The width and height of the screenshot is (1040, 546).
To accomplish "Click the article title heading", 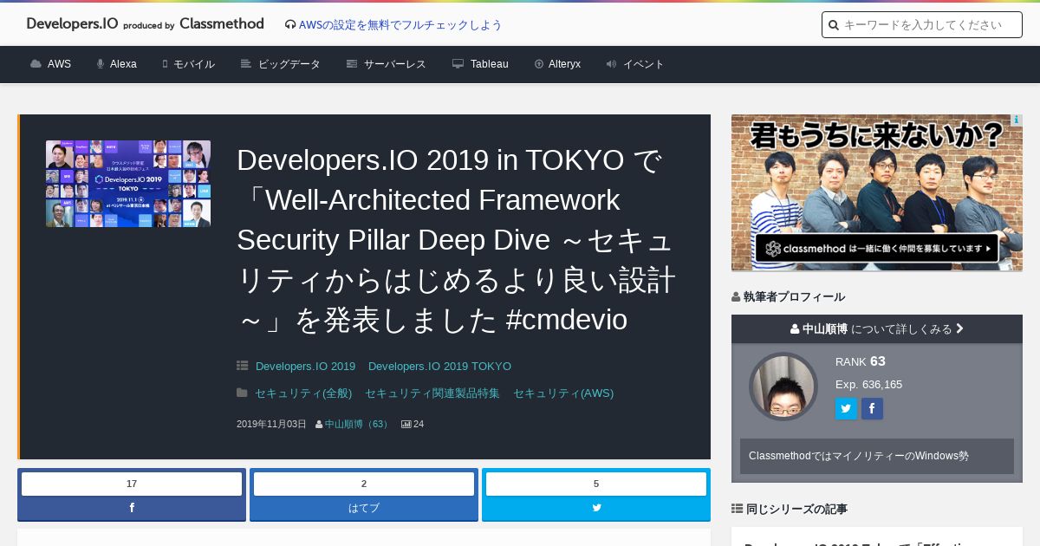I will pyautogui.click(x=457, y=240).
